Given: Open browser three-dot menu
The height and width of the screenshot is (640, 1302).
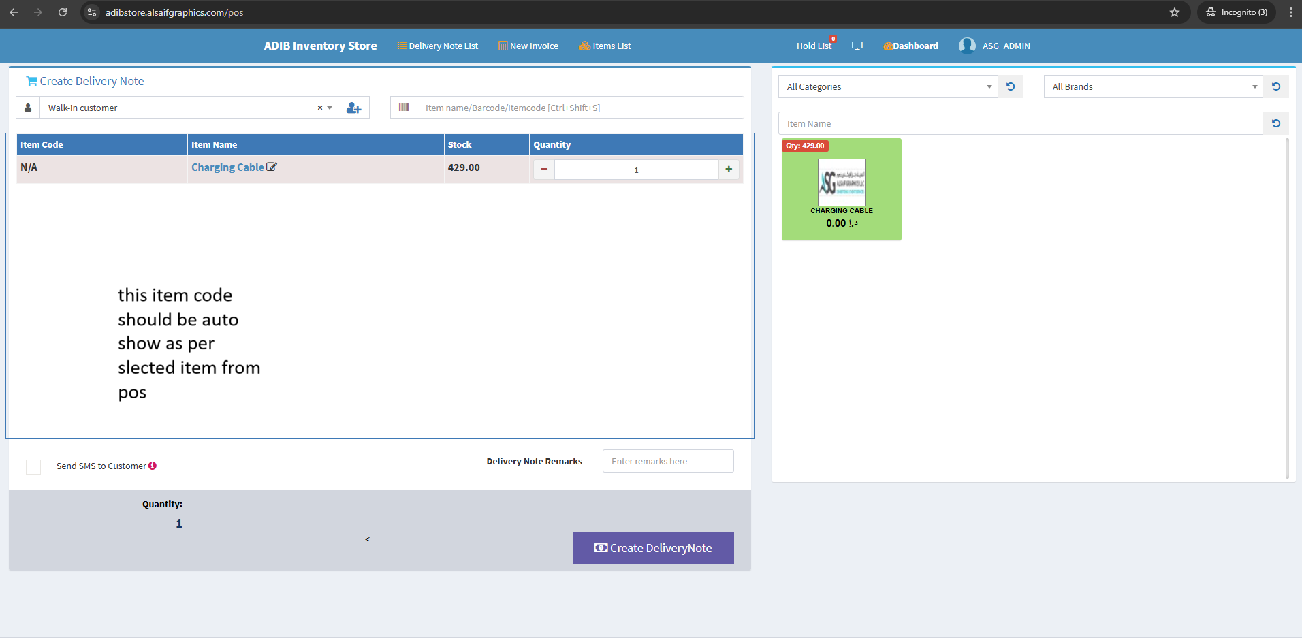Looking at the screenshot, I should click(x=1290, y=12).
